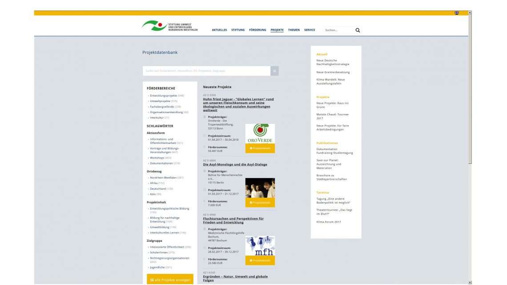Click the language flag icon at top right

tap(457, 13)
